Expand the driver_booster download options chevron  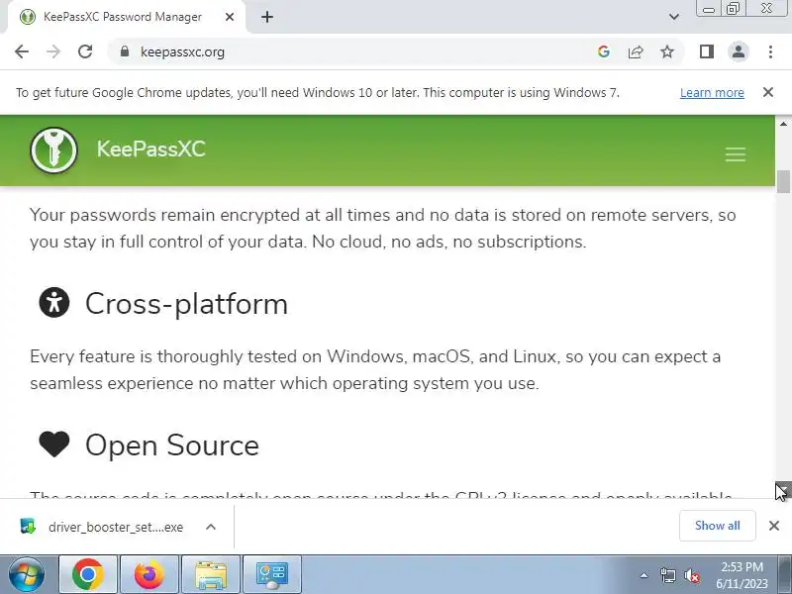[x=211, y=527]
